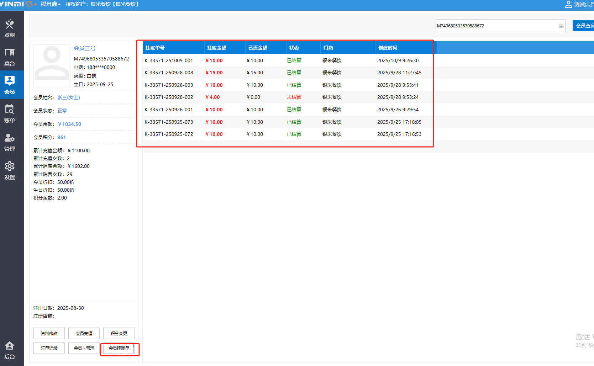Viewport: 594px width, 366px height.
Task: Open 订单记录 order records
Action: [x=49, y=348]
